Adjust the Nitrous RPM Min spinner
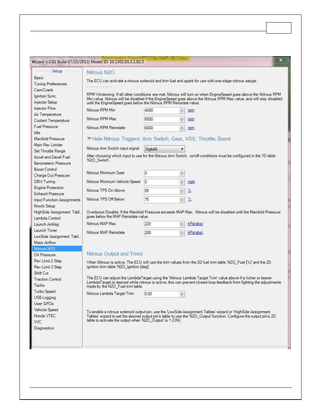The image size is (321, 415). pyautogui.click(x=182, y=111)
